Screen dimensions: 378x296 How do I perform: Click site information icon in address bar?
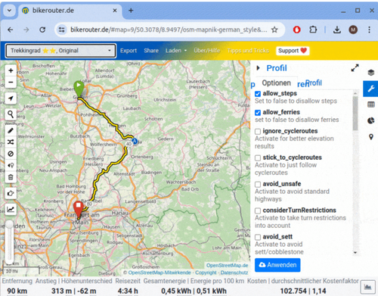click(62, 30)
